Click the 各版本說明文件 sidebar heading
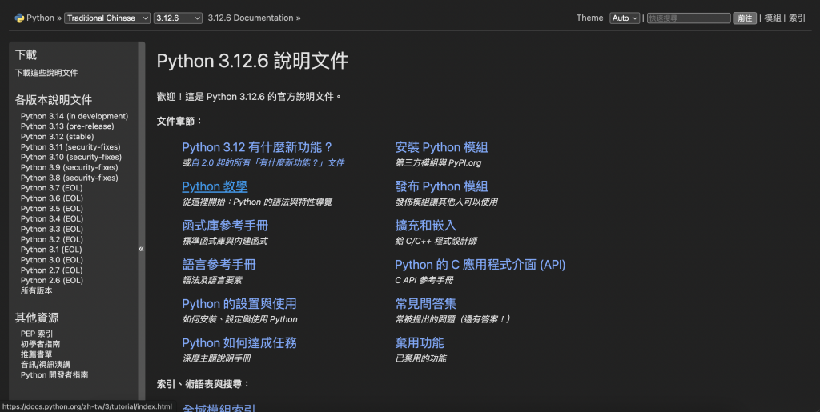 54,100
